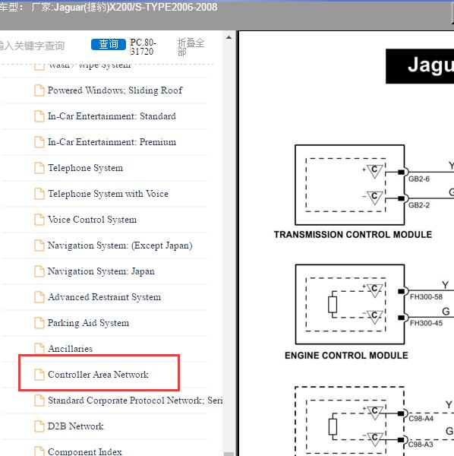Click connector label FH300-45
This screenshot has width=454, height=456.
click(426, 323)
